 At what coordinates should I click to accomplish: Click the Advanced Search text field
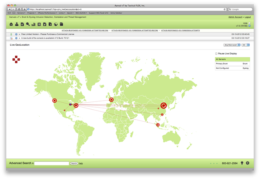pos(51,163)
